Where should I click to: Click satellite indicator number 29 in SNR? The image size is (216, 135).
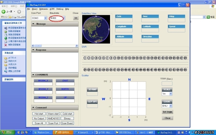point(85,70)
